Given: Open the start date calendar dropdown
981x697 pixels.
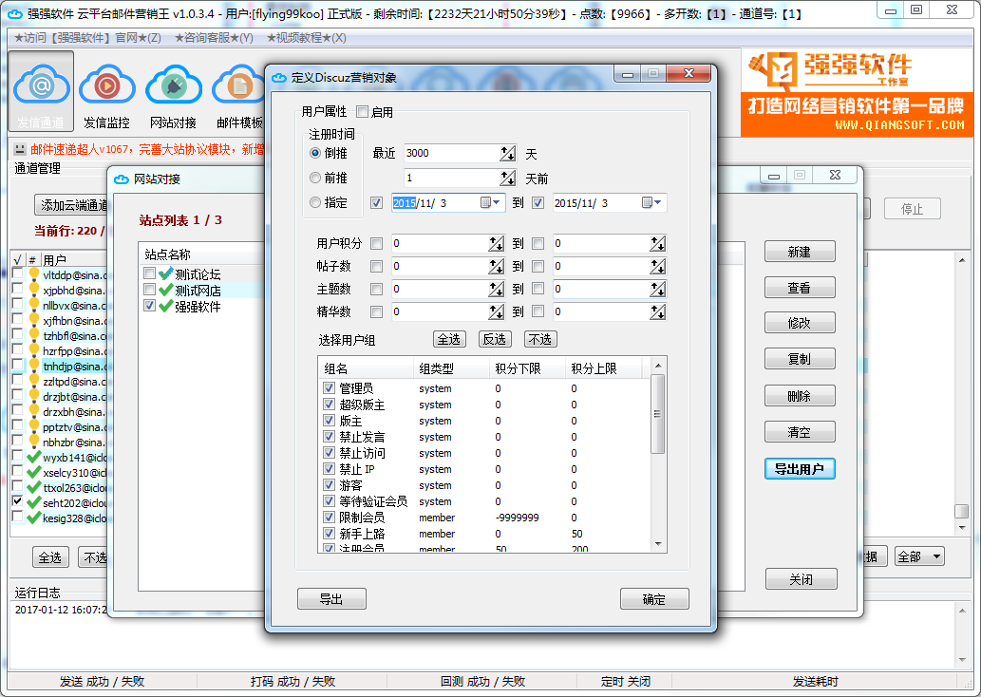Looking at the screenshot, I should (x=491, y=202).
